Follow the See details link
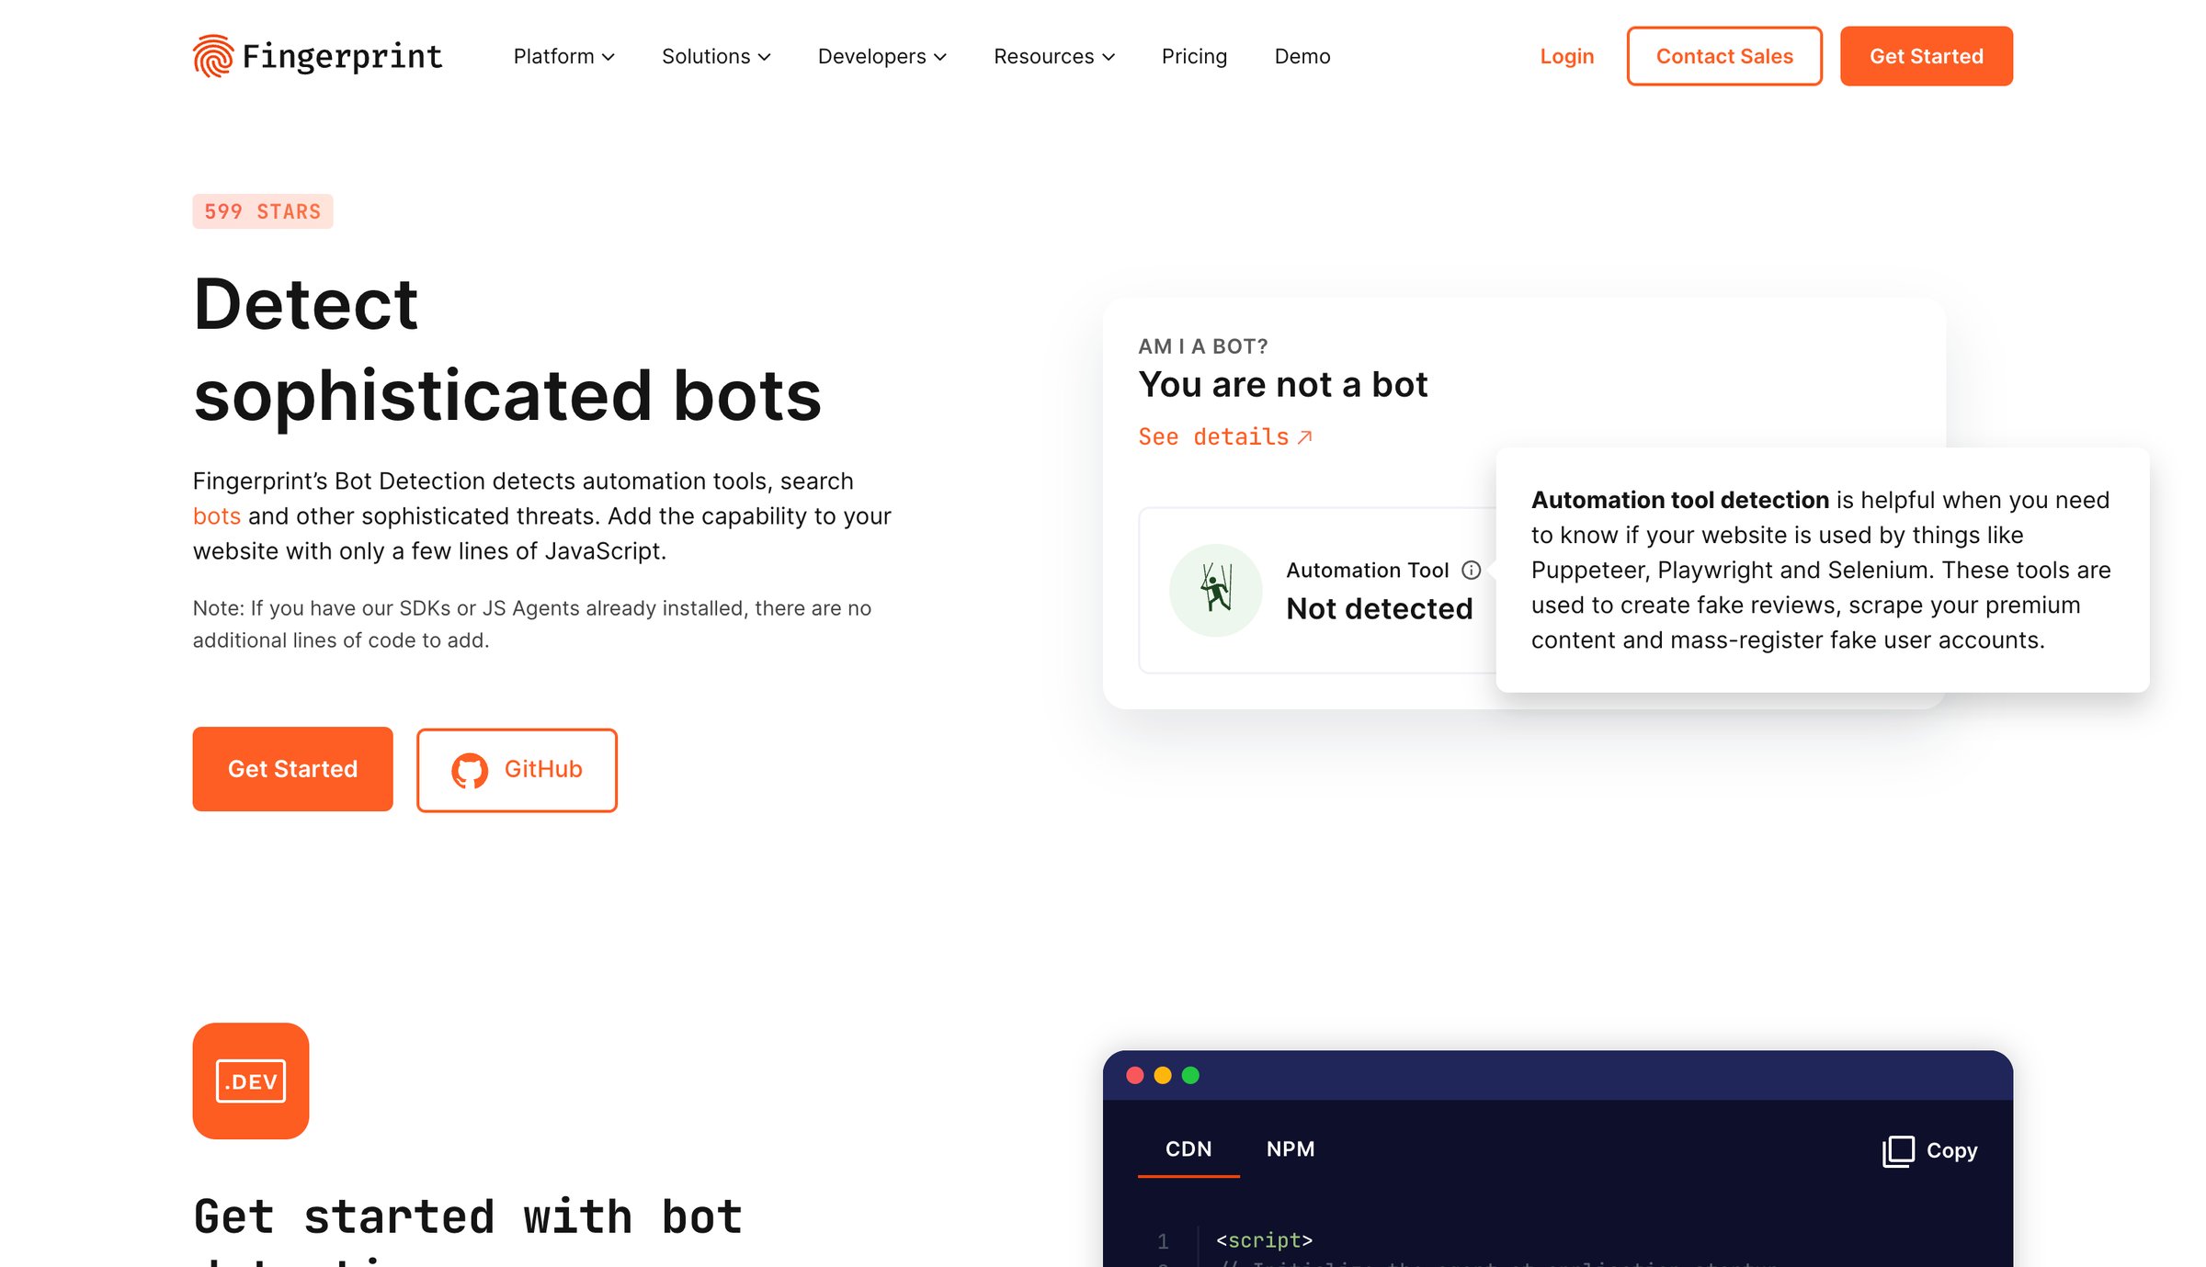This screenshot has height=1267, width=2206. [x=1224, y=437]
